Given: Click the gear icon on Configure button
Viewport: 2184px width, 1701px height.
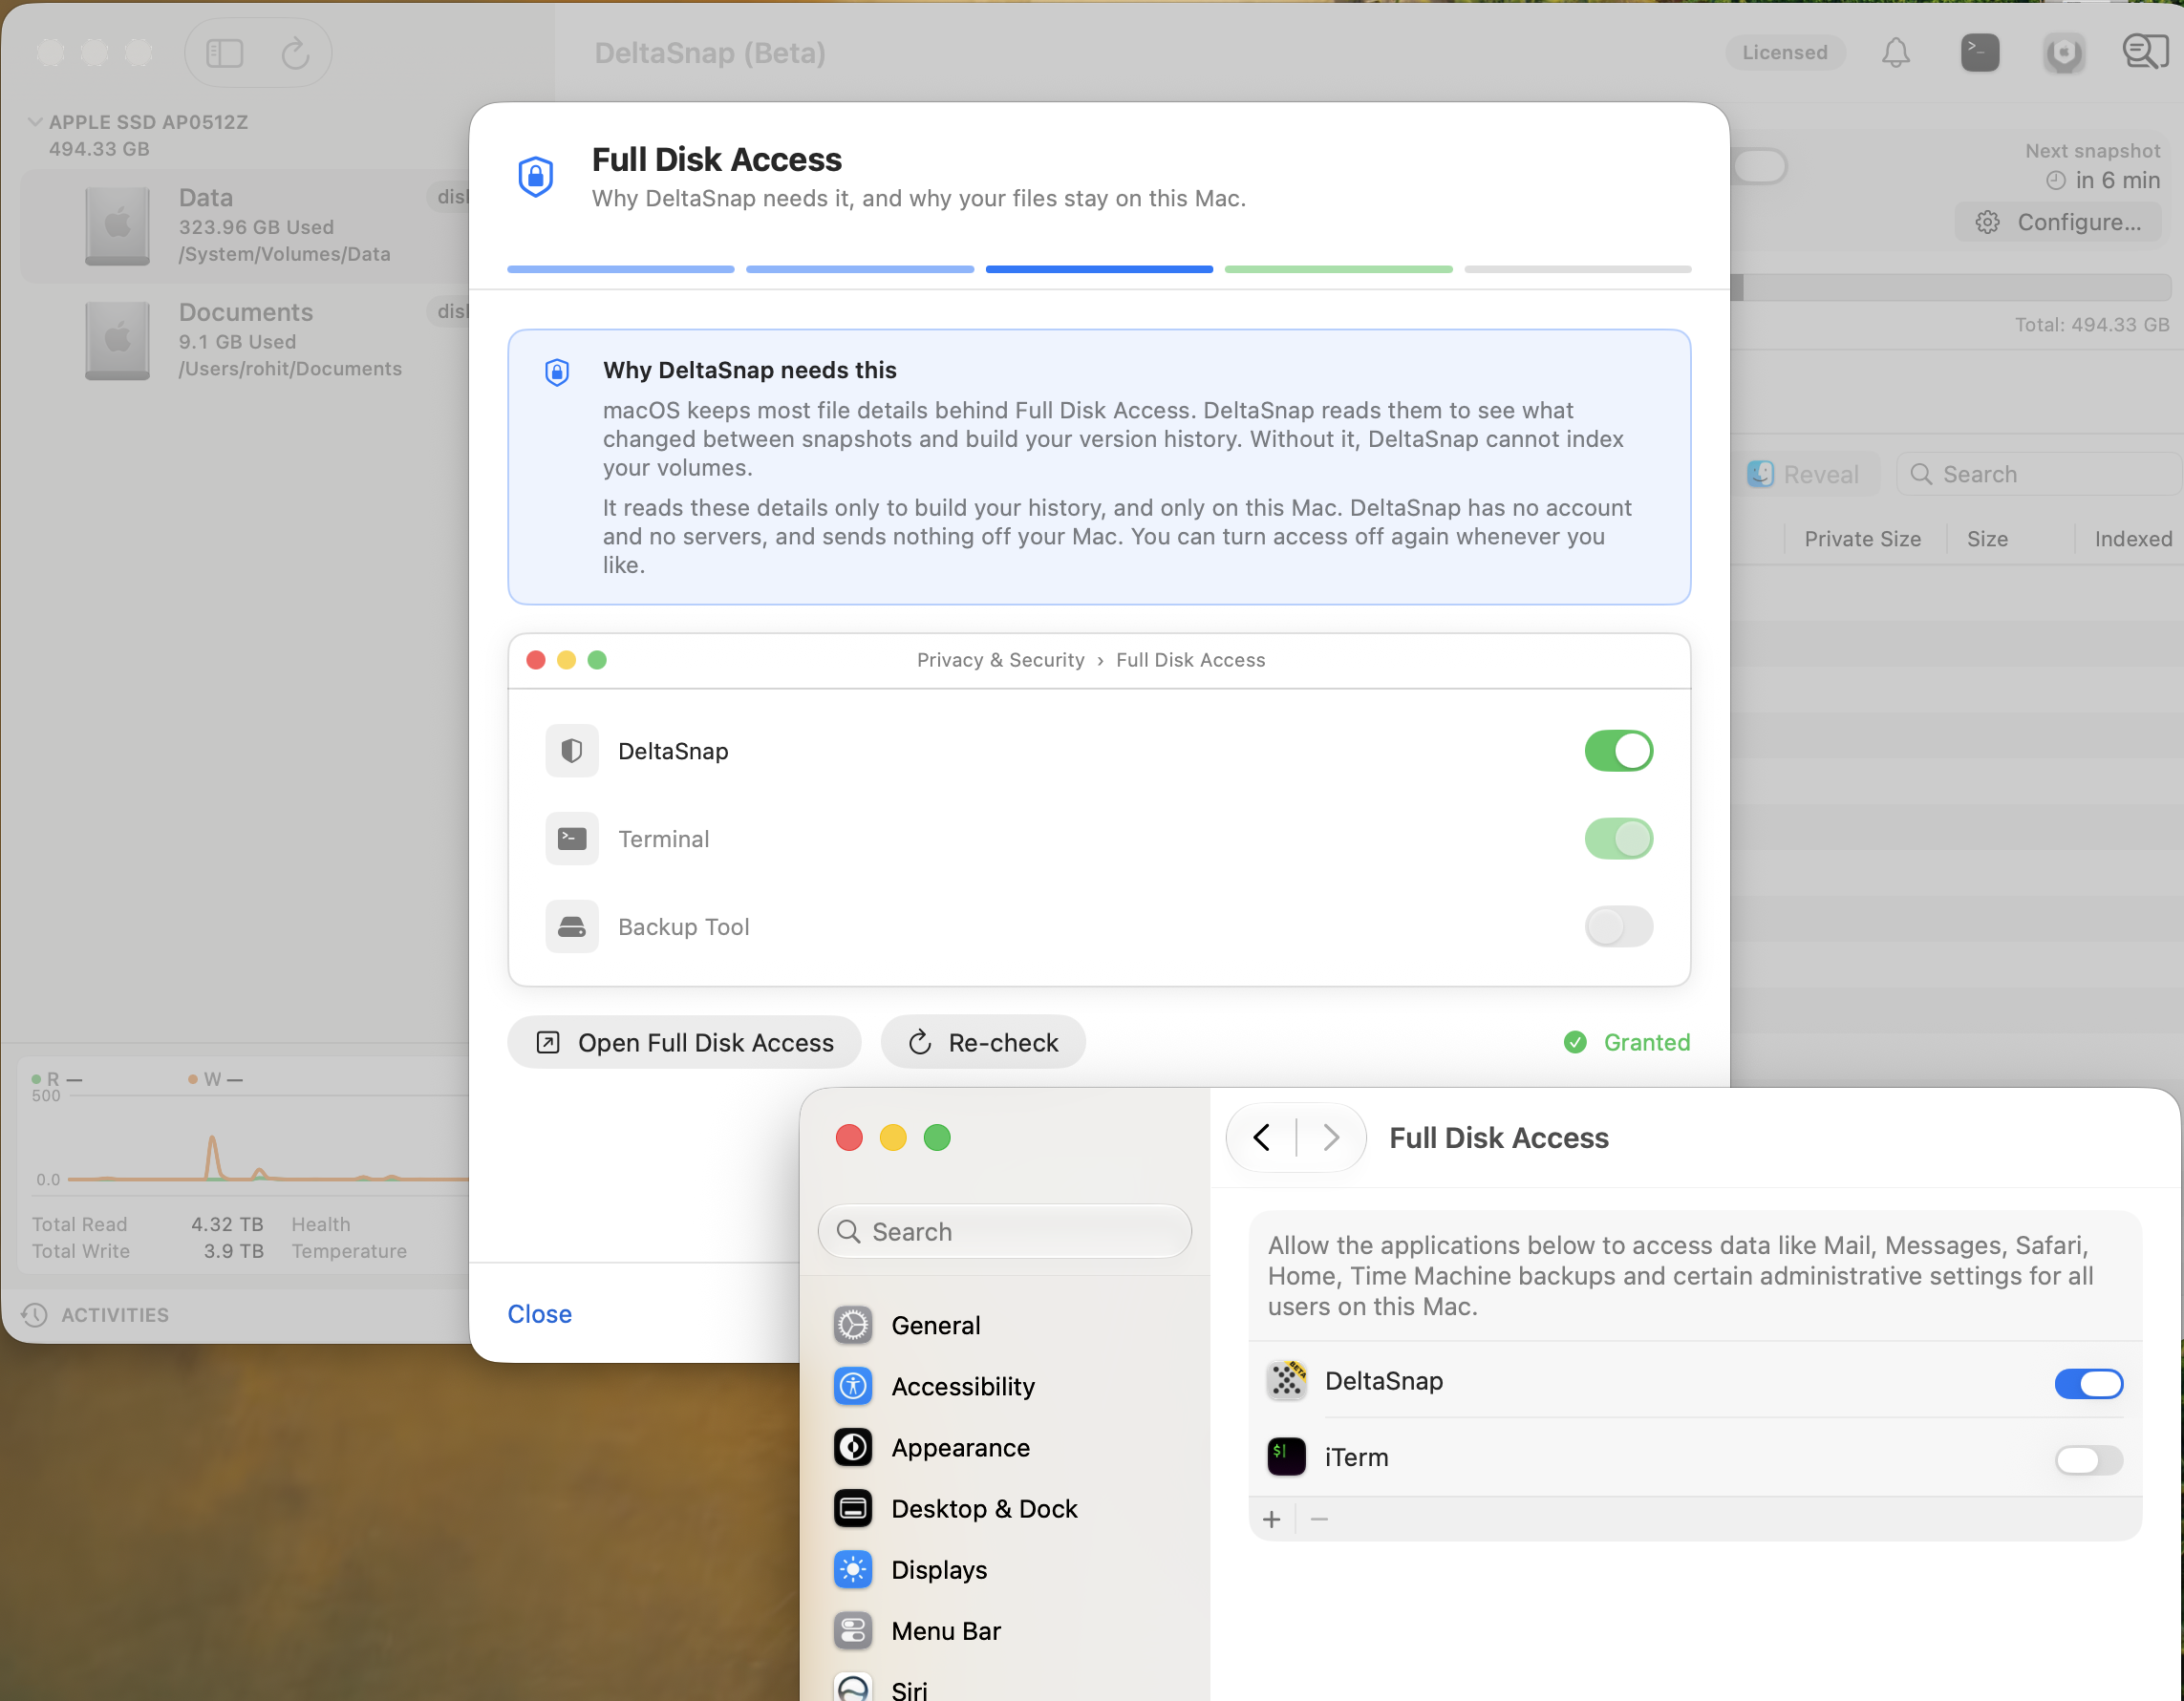Looking at the screenshot, I should 1987,222.
